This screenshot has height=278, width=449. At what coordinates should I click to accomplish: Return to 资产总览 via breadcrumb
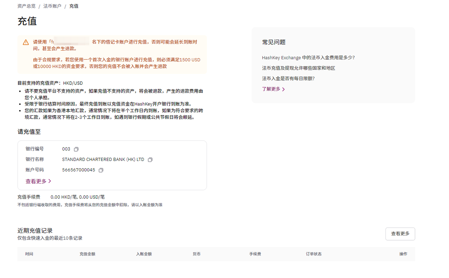pyautogui.click(x=26, y=6)
